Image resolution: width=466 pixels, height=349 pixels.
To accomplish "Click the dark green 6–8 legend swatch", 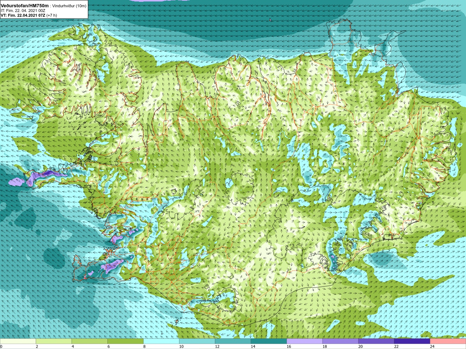I will click(126, 341).
